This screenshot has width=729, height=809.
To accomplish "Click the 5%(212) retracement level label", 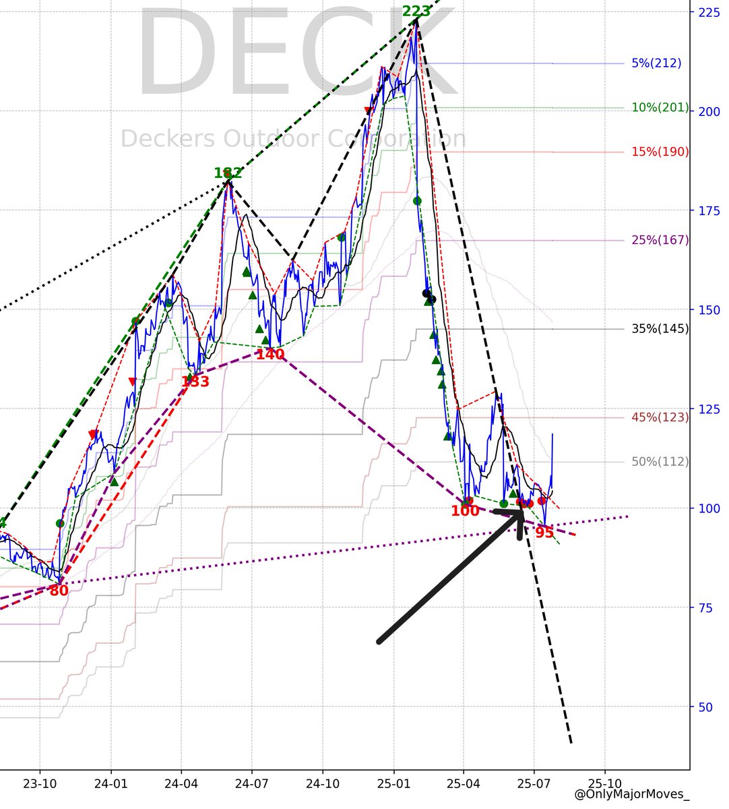I will [656, 63].
